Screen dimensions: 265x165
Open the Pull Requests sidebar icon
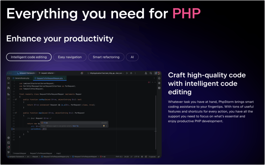(9, 88)
